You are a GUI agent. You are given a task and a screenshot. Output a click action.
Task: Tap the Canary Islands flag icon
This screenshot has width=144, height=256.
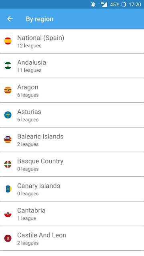(x=8, y=189)
